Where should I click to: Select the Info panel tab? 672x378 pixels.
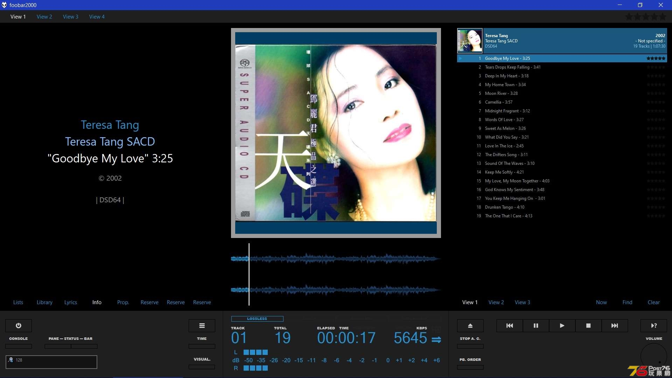[97, 302]
